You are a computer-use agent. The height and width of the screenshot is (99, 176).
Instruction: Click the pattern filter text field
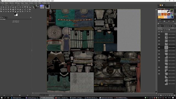point(166,7)
